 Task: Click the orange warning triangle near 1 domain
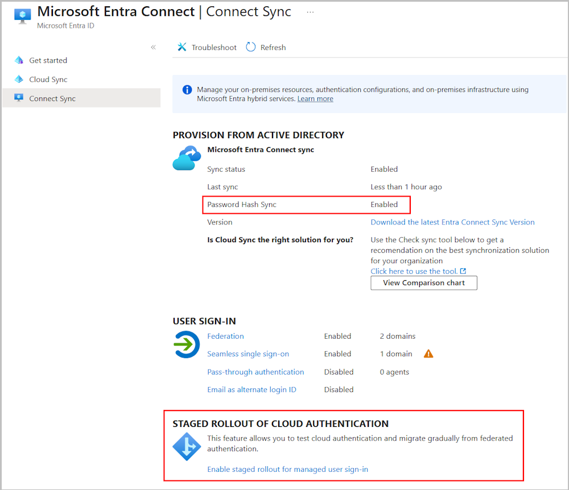(x=428, y=354)
